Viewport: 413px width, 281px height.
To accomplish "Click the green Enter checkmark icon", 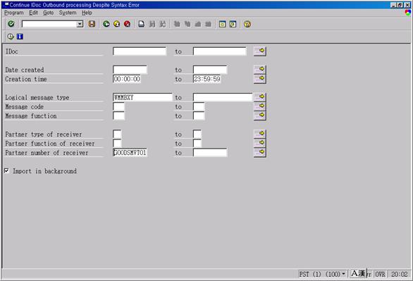I will [x=11, y=24].
